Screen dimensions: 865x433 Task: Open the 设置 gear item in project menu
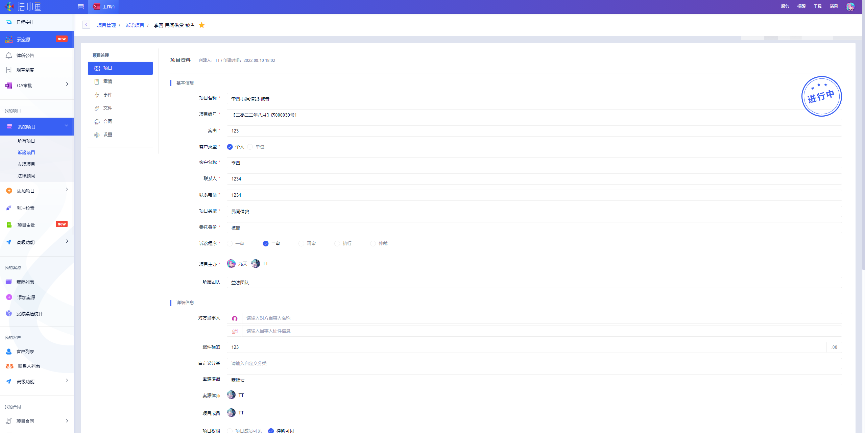click(107, 135)
